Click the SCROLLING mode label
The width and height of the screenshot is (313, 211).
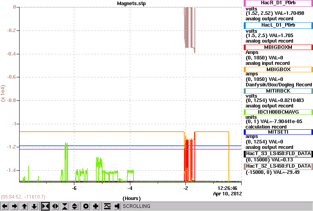137,206
